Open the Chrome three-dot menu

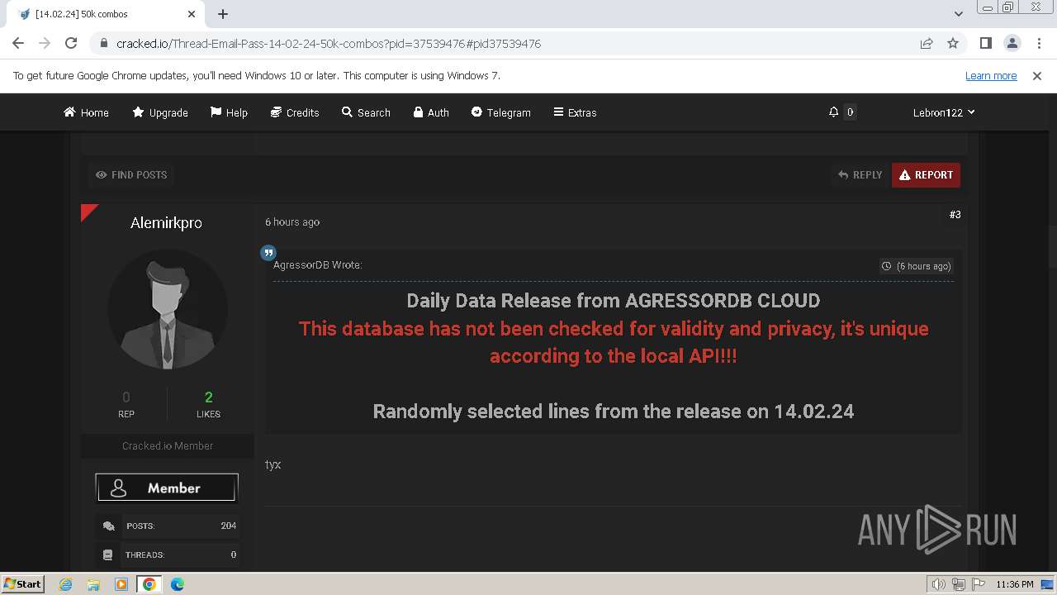pos(1037,43)
